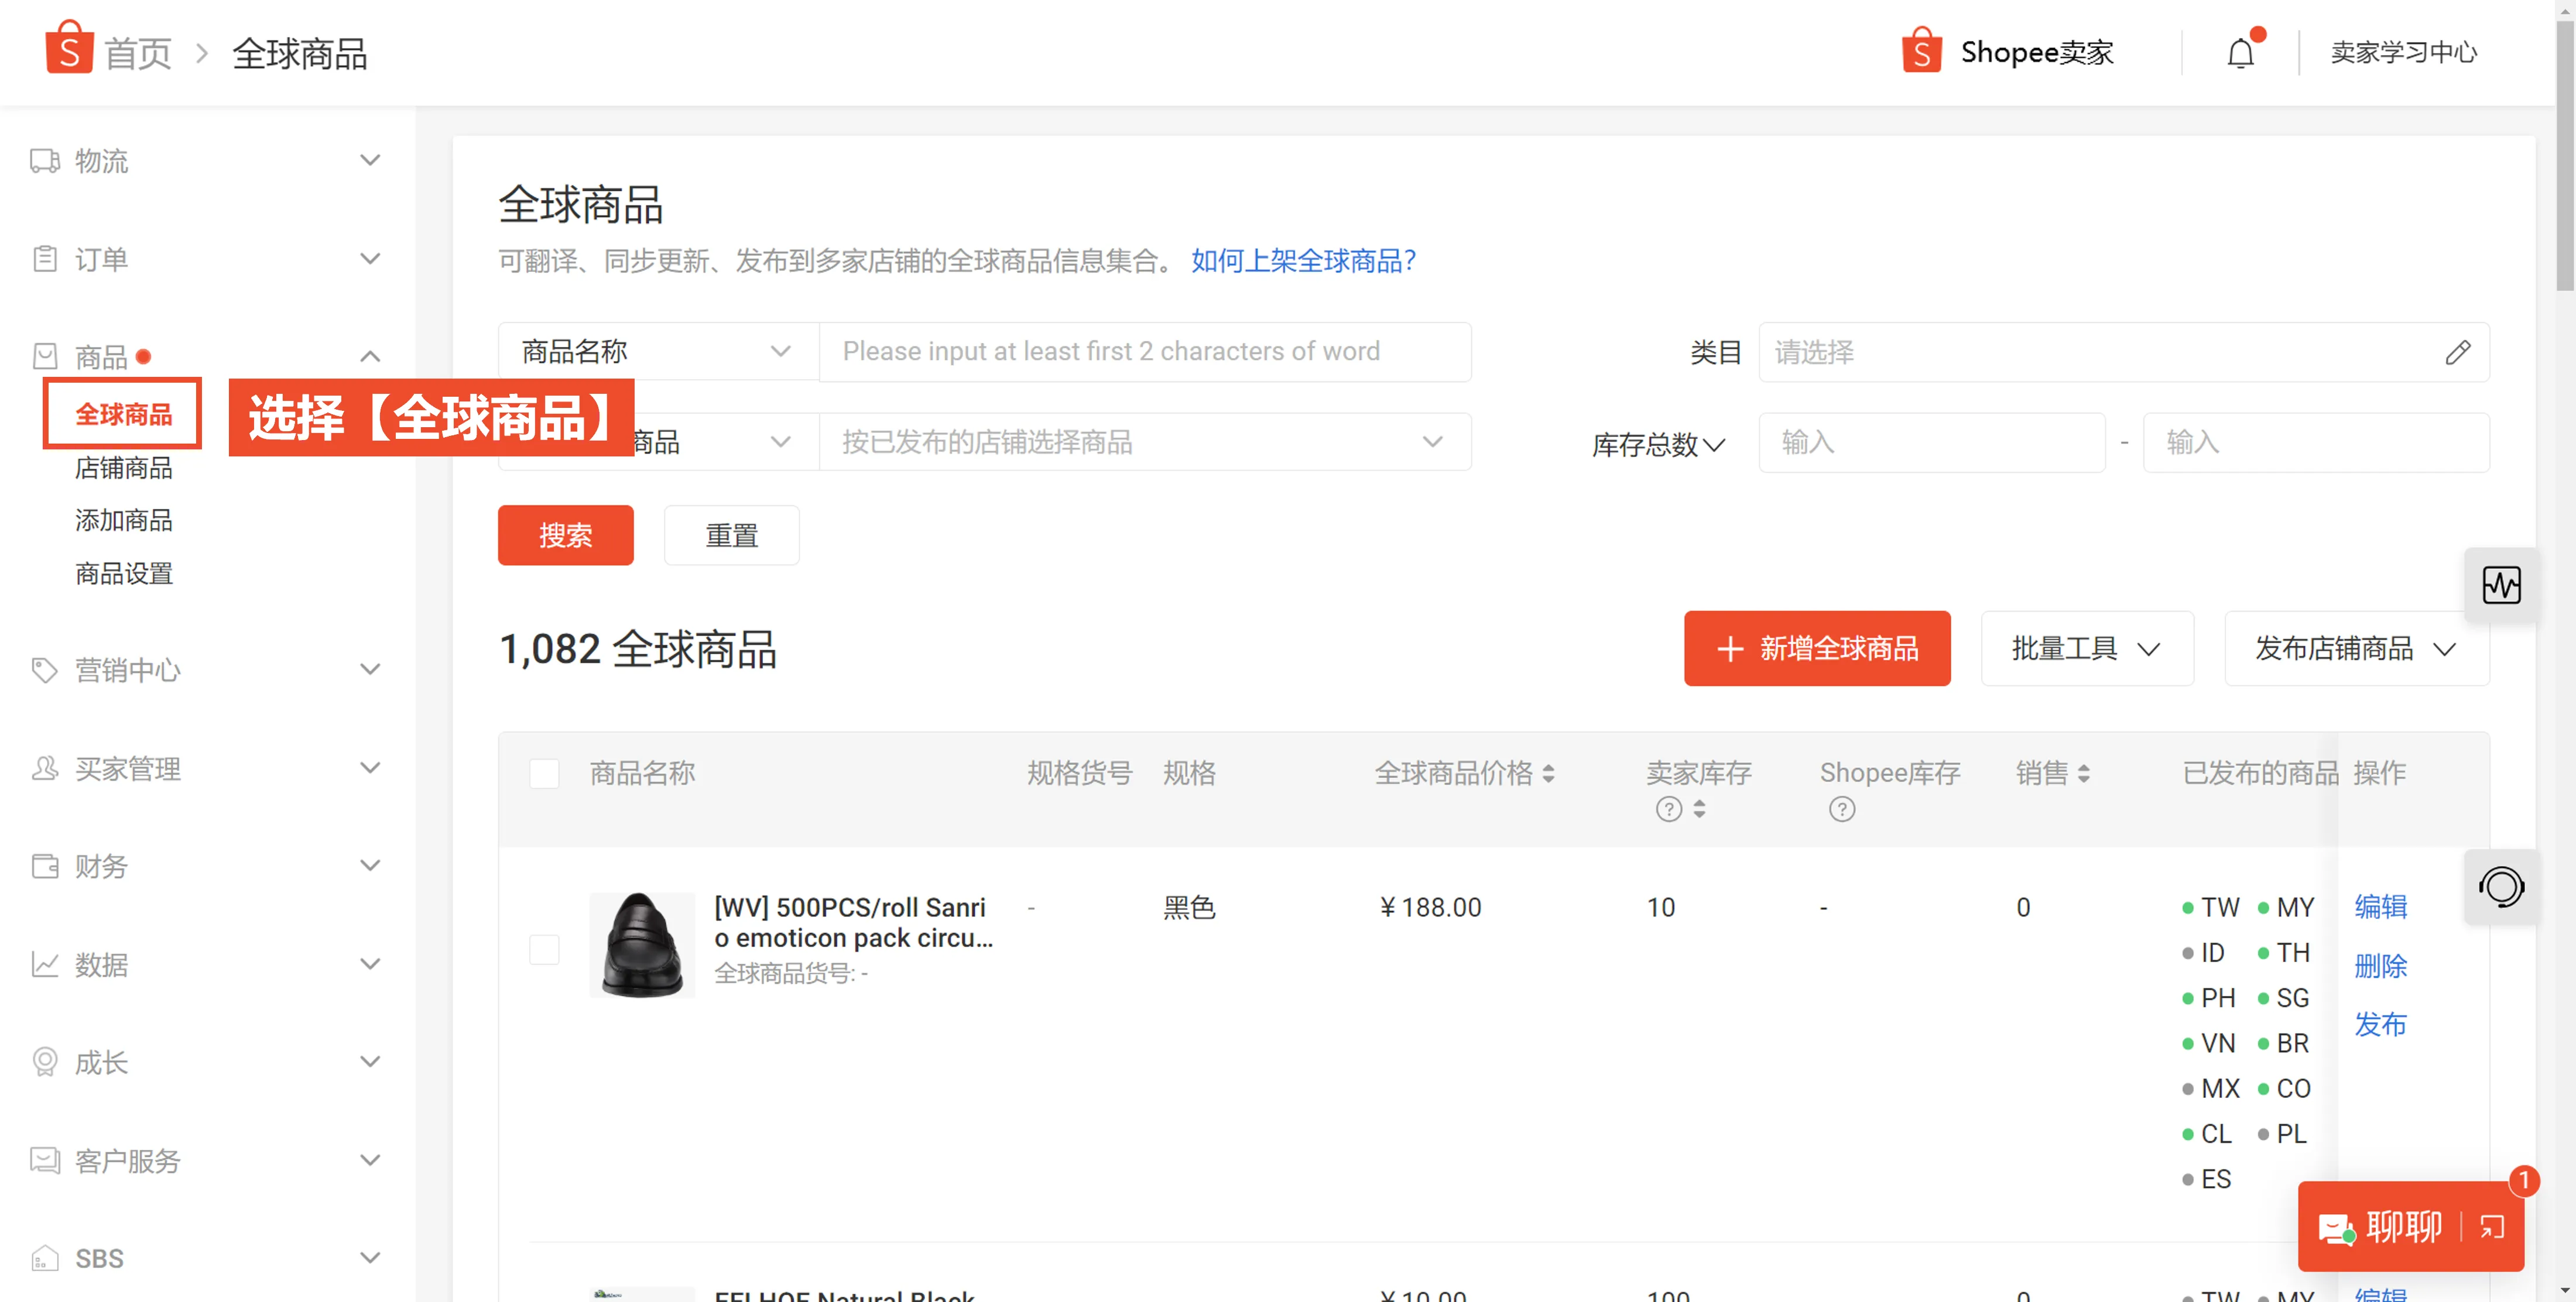This screenshot has width=2576, height=1302.
Task: Toggle the select-all checkbox in table header
Action: (545, 772)
